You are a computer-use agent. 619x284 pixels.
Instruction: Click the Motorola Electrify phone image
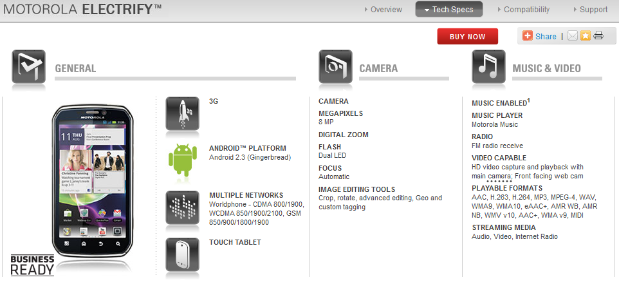click(x=93, y=180)
